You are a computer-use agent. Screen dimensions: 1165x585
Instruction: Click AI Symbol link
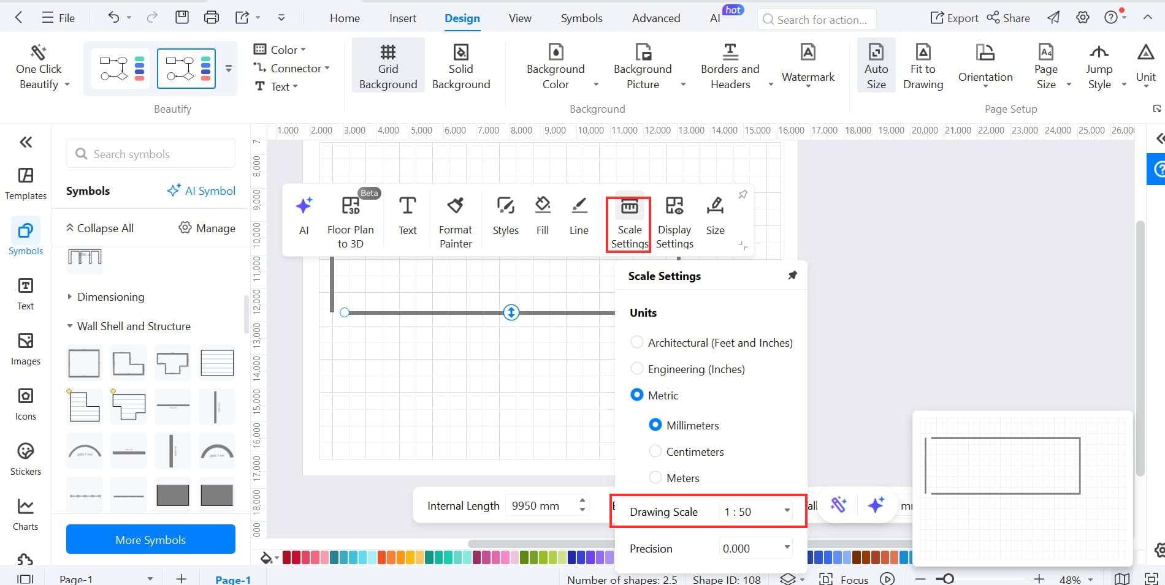coord(201,191)
